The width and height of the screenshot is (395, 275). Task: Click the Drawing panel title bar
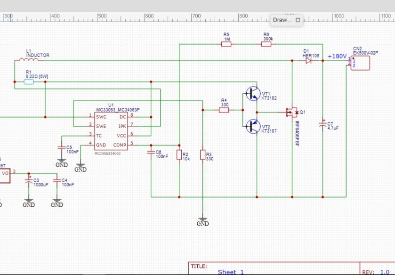pos(282,20)
